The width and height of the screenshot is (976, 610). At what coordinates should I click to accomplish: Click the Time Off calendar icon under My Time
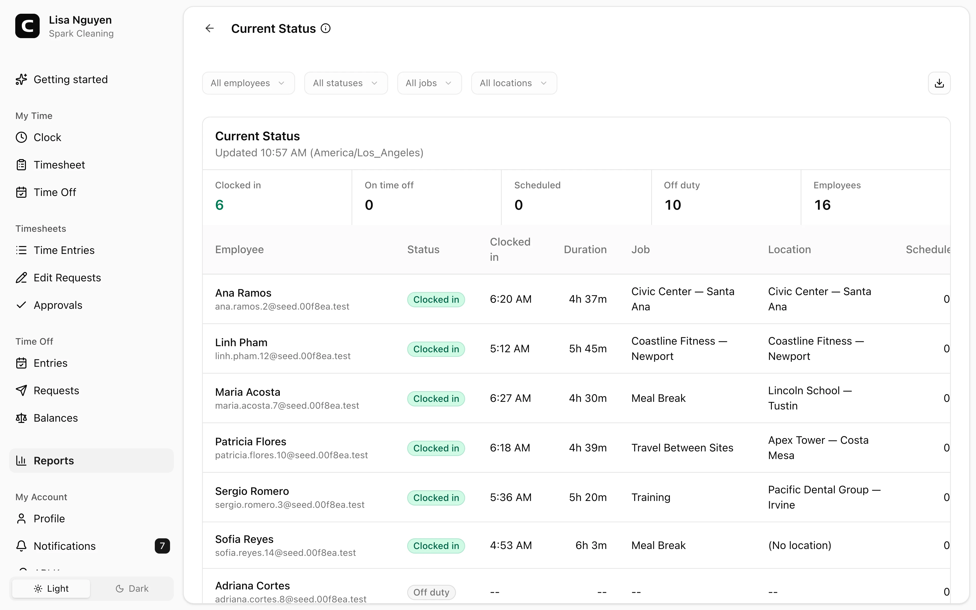(x=21, y=192)
